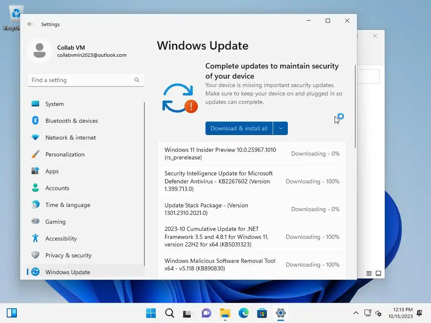Click the Windows Update sync icon in sidebar
This screenshot has height=323, width=431.
(35, 272)
